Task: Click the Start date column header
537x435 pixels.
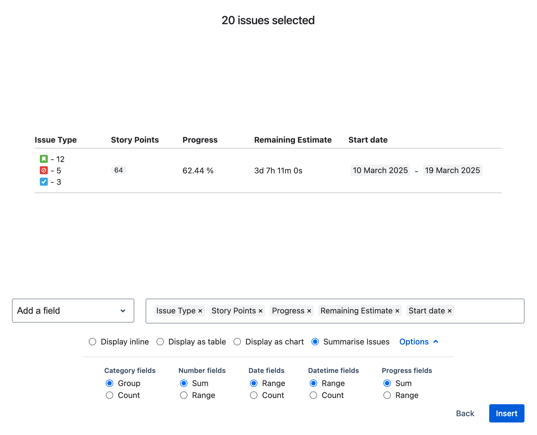Action: [368, 140]
